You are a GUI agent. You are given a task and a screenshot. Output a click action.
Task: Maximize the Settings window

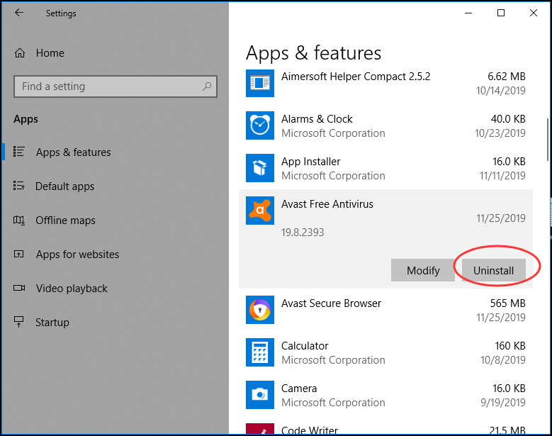pos(500,13)
